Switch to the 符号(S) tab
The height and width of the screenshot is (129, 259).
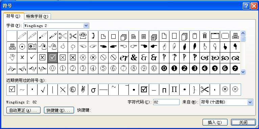click(14, 16)
